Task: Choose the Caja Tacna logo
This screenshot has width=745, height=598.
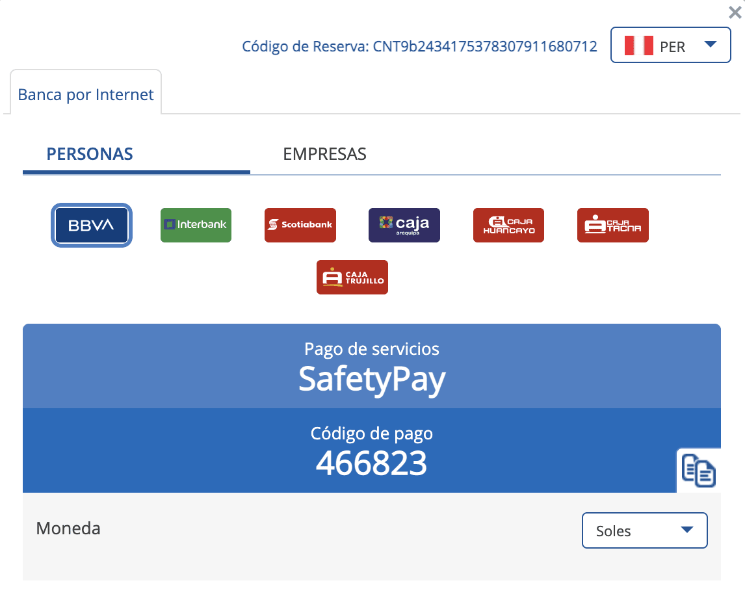Action: coord(613,225)
